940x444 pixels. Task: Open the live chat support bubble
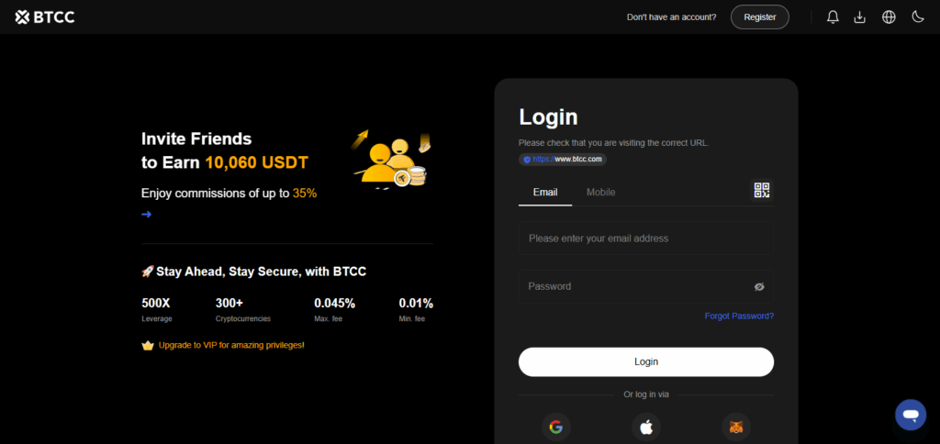pos(911,415)
